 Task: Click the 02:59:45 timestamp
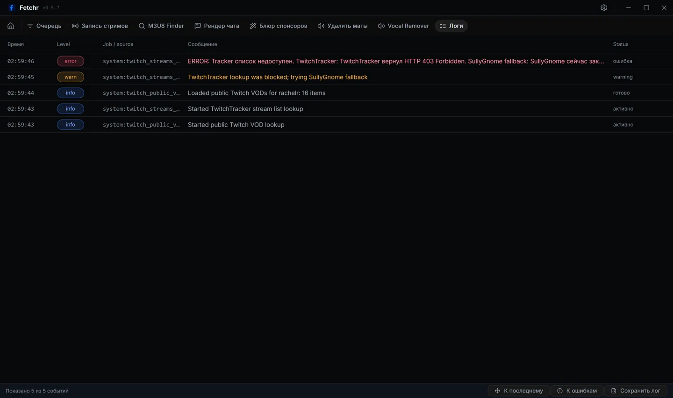coord(21,77)
